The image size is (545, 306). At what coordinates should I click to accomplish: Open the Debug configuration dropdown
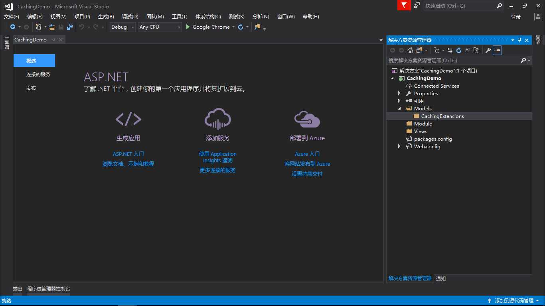coord(132,27)
